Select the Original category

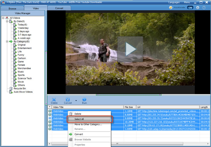click(22, 45)
